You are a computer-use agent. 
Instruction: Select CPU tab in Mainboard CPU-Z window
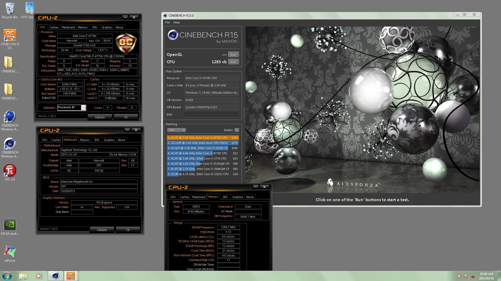[x=45, y=140]
